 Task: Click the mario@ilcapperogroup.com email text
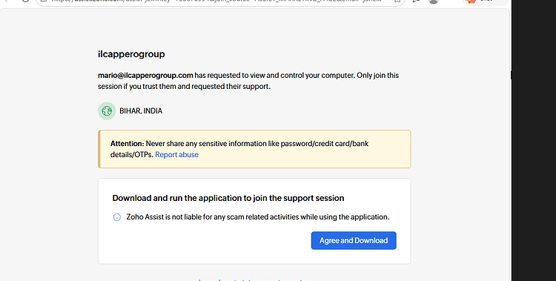point(145,75)
